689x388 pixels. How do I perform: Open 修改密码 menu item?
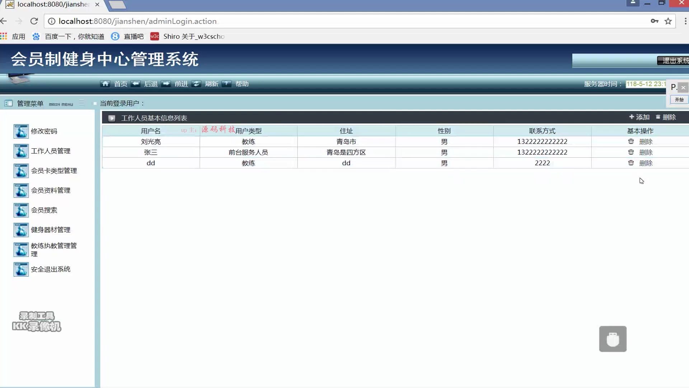44,131
